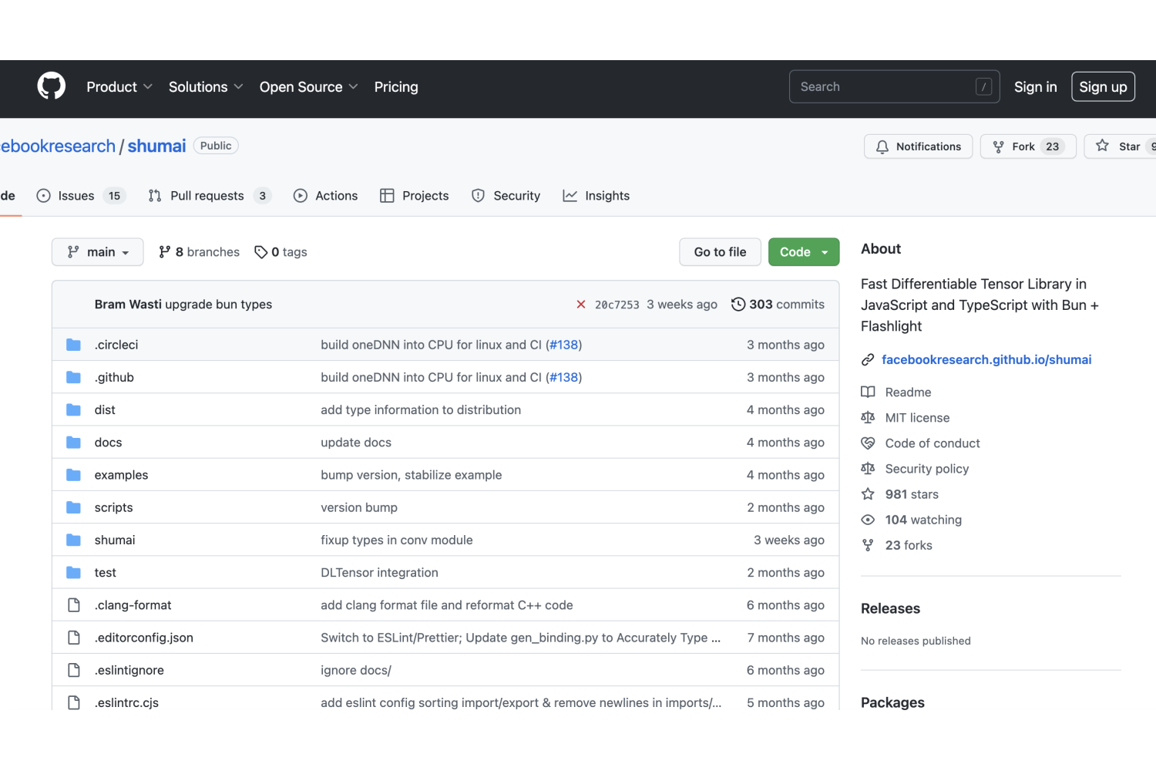The width and height of the screenshot is (1156, 771).
Task: Click the examples folder icon
Action: point(73,475)
